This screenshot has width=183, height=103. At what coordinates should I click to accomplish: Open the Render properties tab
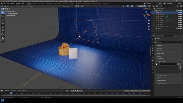coord(153,43)
